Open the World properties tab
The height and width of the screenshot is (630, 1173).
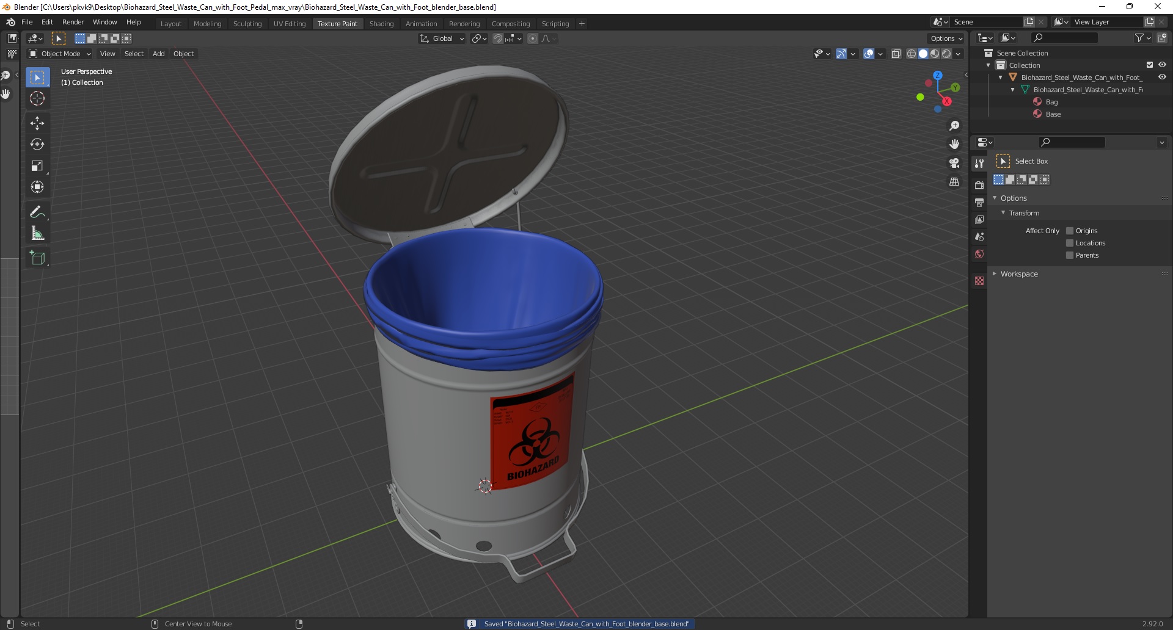point(979,254)
